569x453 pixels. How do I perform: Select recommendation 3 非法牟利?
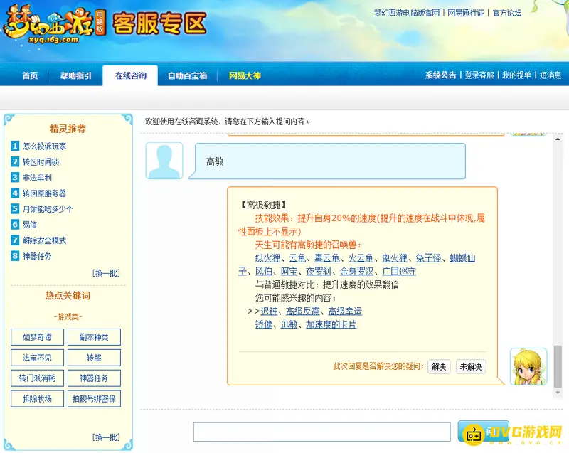[x=37, y=177]
